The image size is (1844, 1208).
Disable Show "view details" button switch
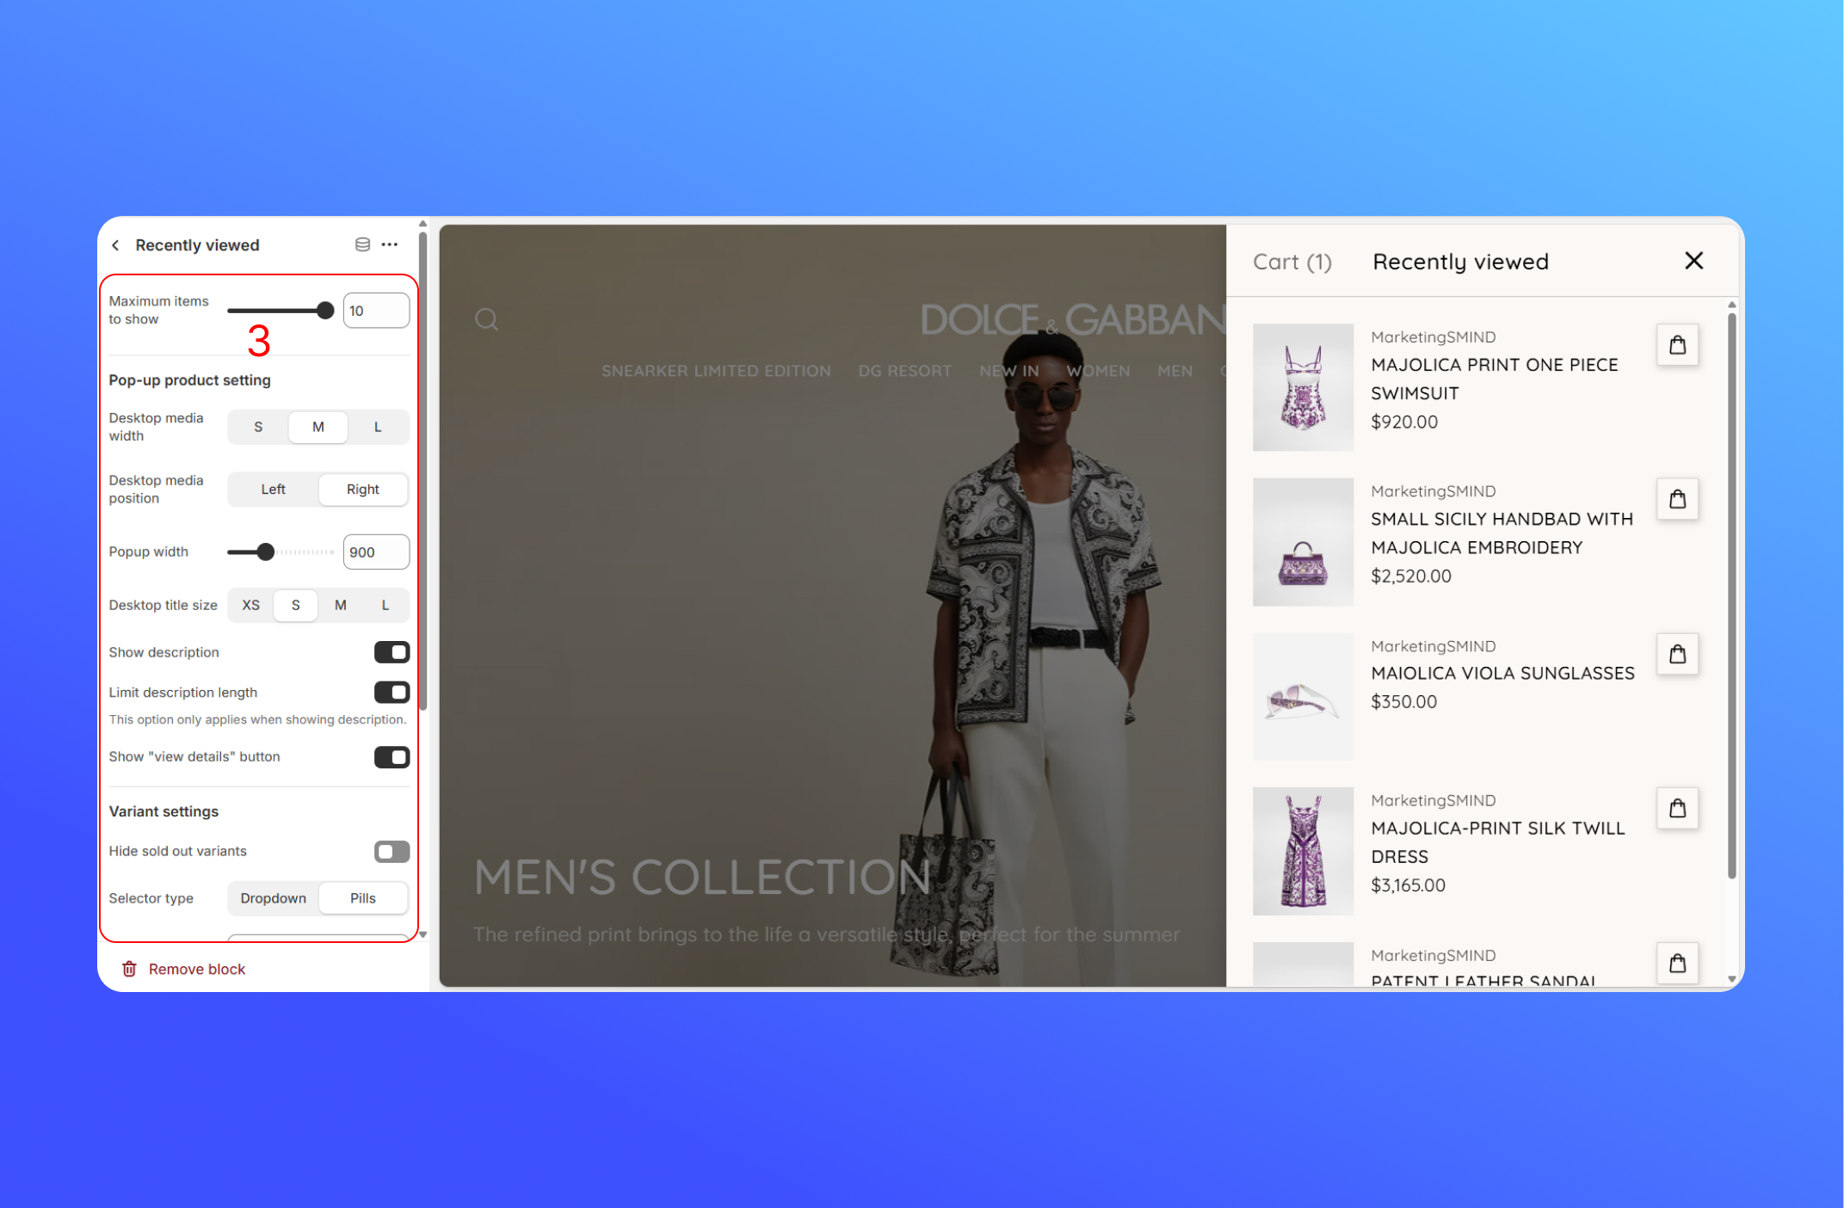392,757
